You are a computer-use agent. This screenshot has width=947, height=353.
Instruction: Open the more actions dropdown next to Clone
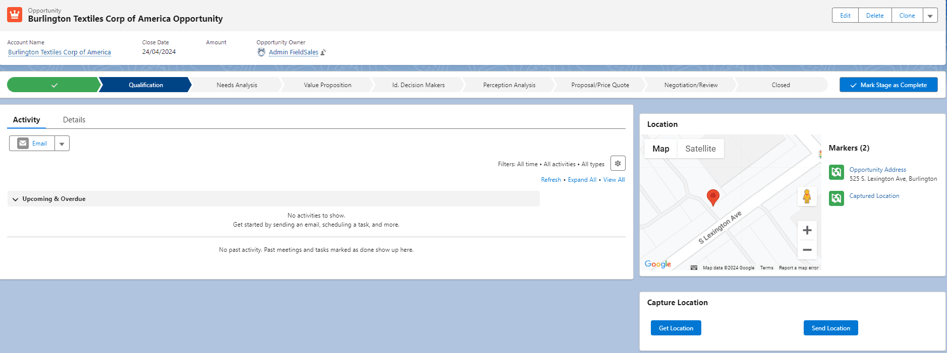pyautogui.click(x=930, y=16)
